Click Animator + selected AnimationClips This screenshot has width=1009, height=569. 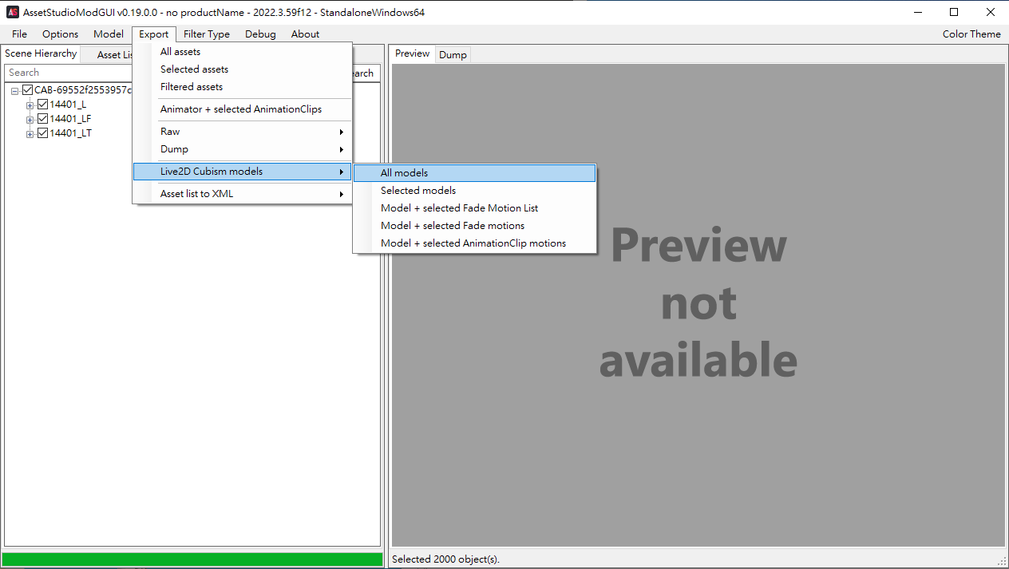(240, 109)
